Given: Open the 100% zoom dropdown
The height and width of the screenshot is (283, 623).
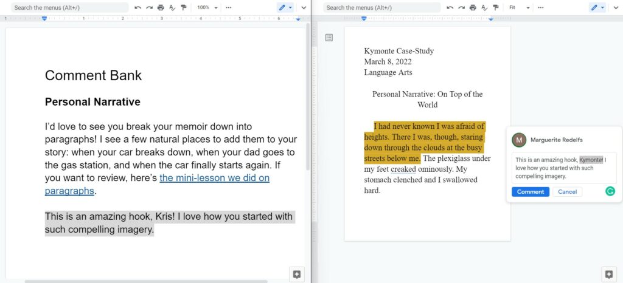Looking at the screenshot, I should pos(207,7).
